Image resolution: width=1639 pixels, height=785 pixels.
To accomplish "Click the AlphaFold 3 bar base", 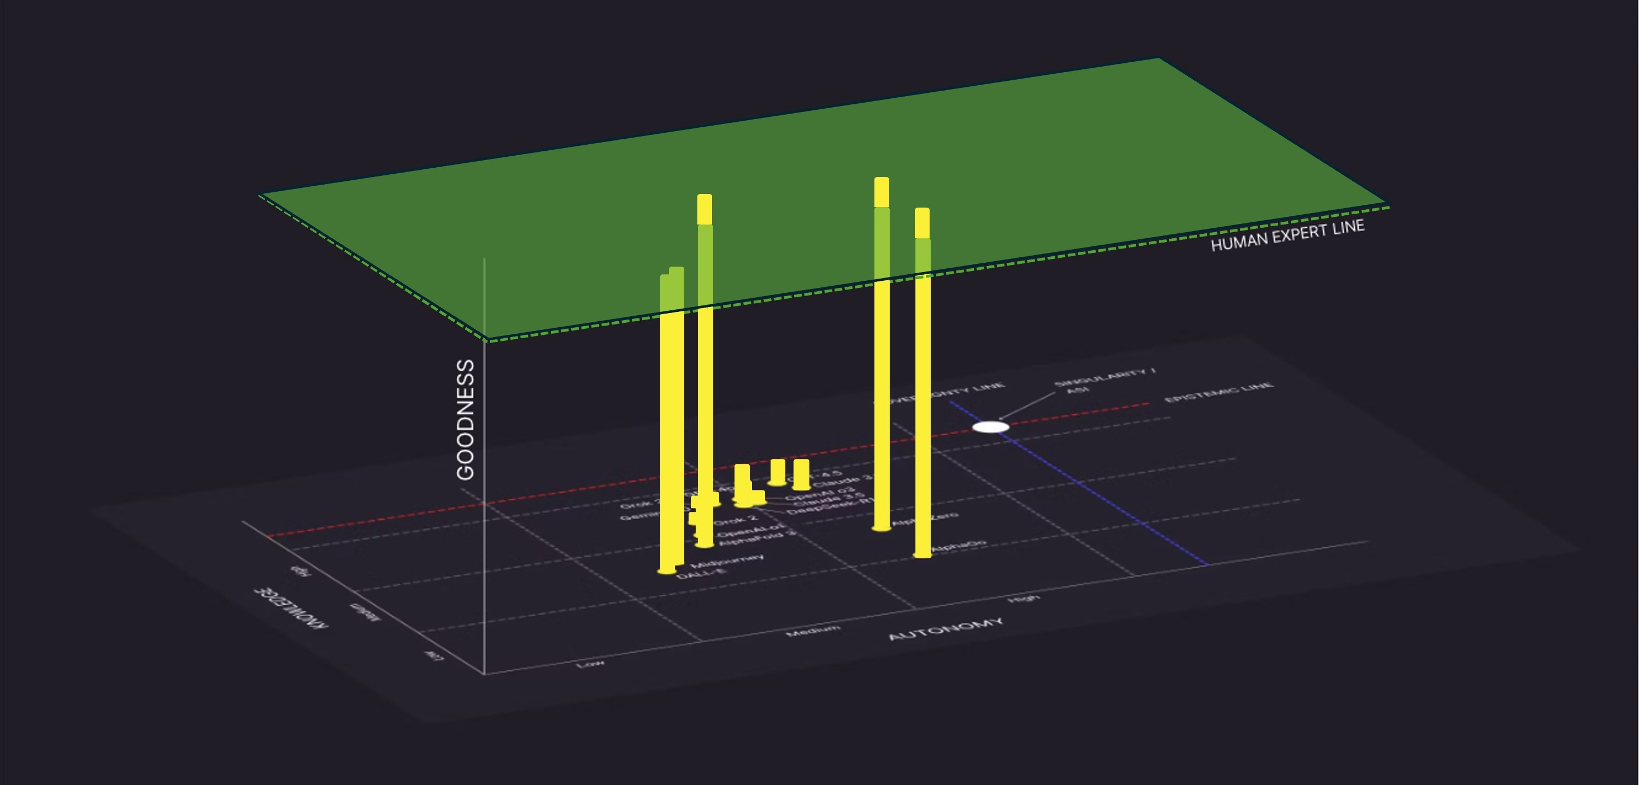I will pyautogui.click(x=704, y=544).
